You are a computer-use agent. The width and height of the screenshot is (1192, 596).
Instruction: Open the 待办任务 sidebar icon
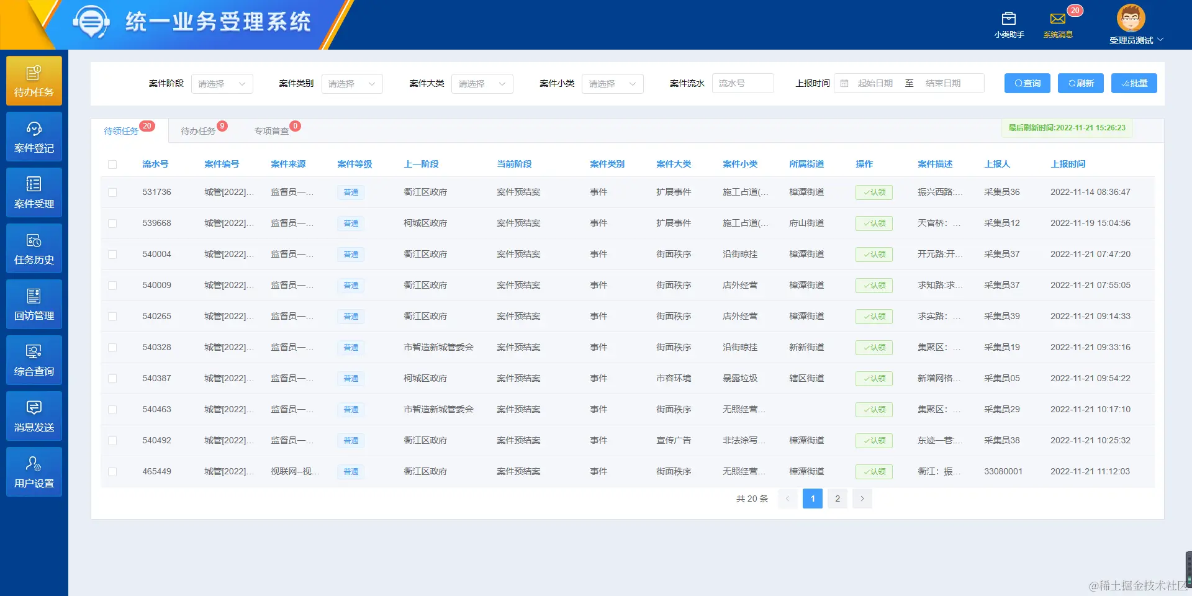[34, 81]
